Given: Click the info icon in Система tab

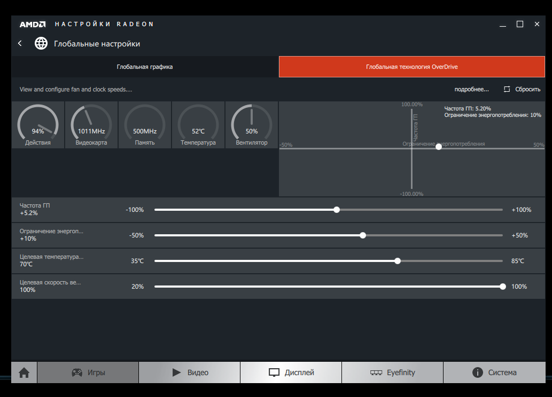Looking at the screenshot, I should click(477, 372).
